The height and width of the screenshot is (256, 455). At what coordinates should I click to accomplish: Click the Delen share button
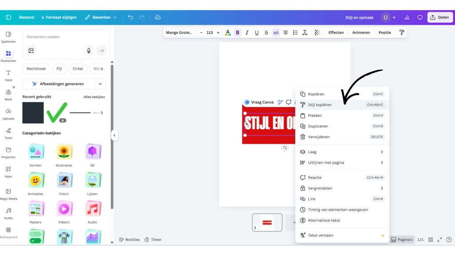440,17
